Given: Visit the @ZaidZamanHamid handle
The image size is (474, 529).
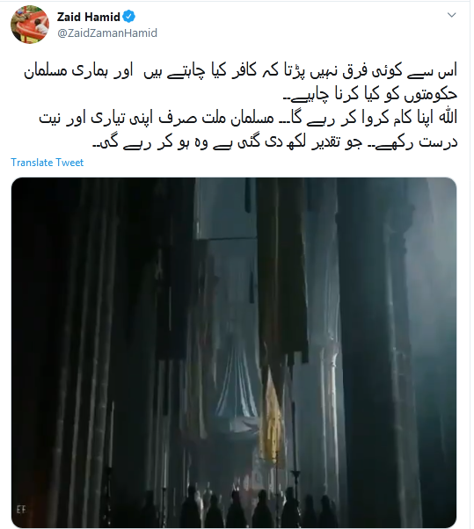Looking at the screenshot, I should (107, 33).
